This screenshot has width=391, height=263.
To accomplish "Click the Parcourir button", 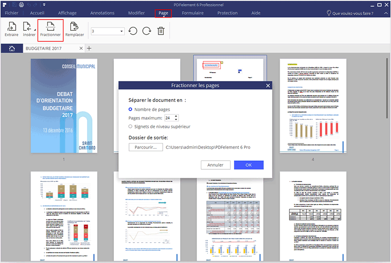I will click(x=146, y=146).
